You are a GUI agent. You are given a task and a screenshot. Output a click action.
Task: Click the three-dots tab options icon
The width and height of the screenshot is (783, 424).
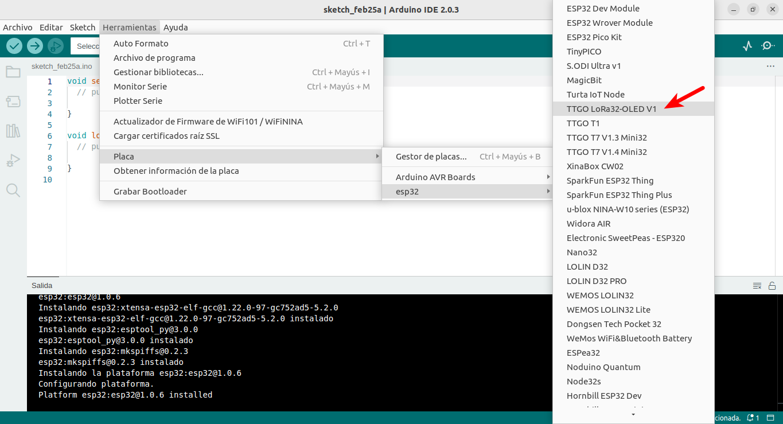[770, 67]
